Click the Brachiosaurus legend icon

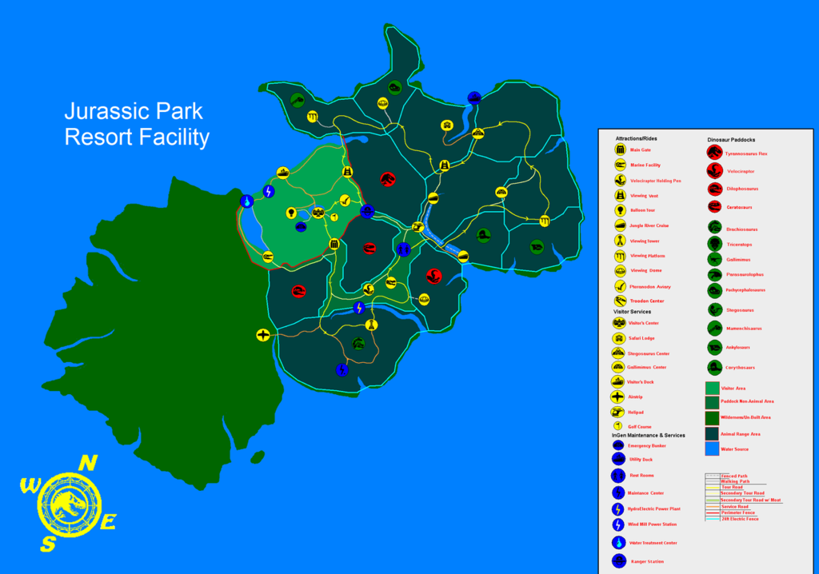click(715, 227)
